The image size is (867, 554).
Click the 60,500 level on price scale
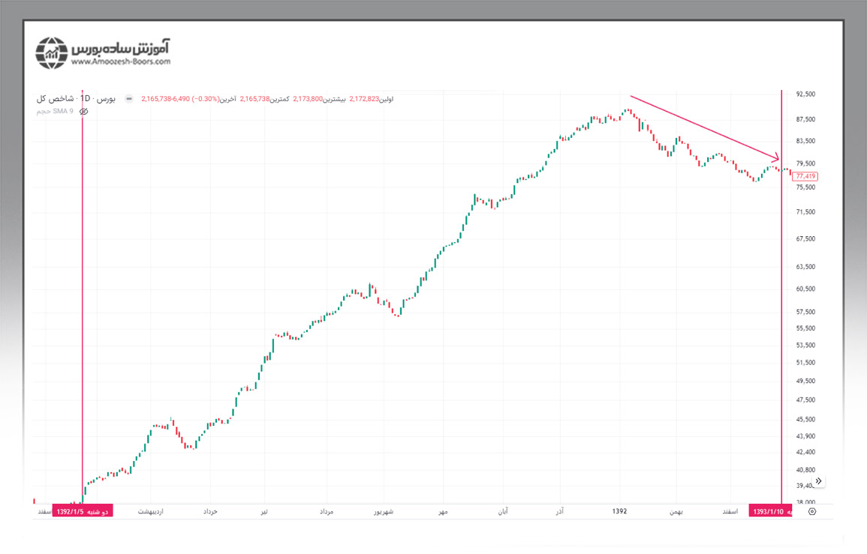click(805, 289)
